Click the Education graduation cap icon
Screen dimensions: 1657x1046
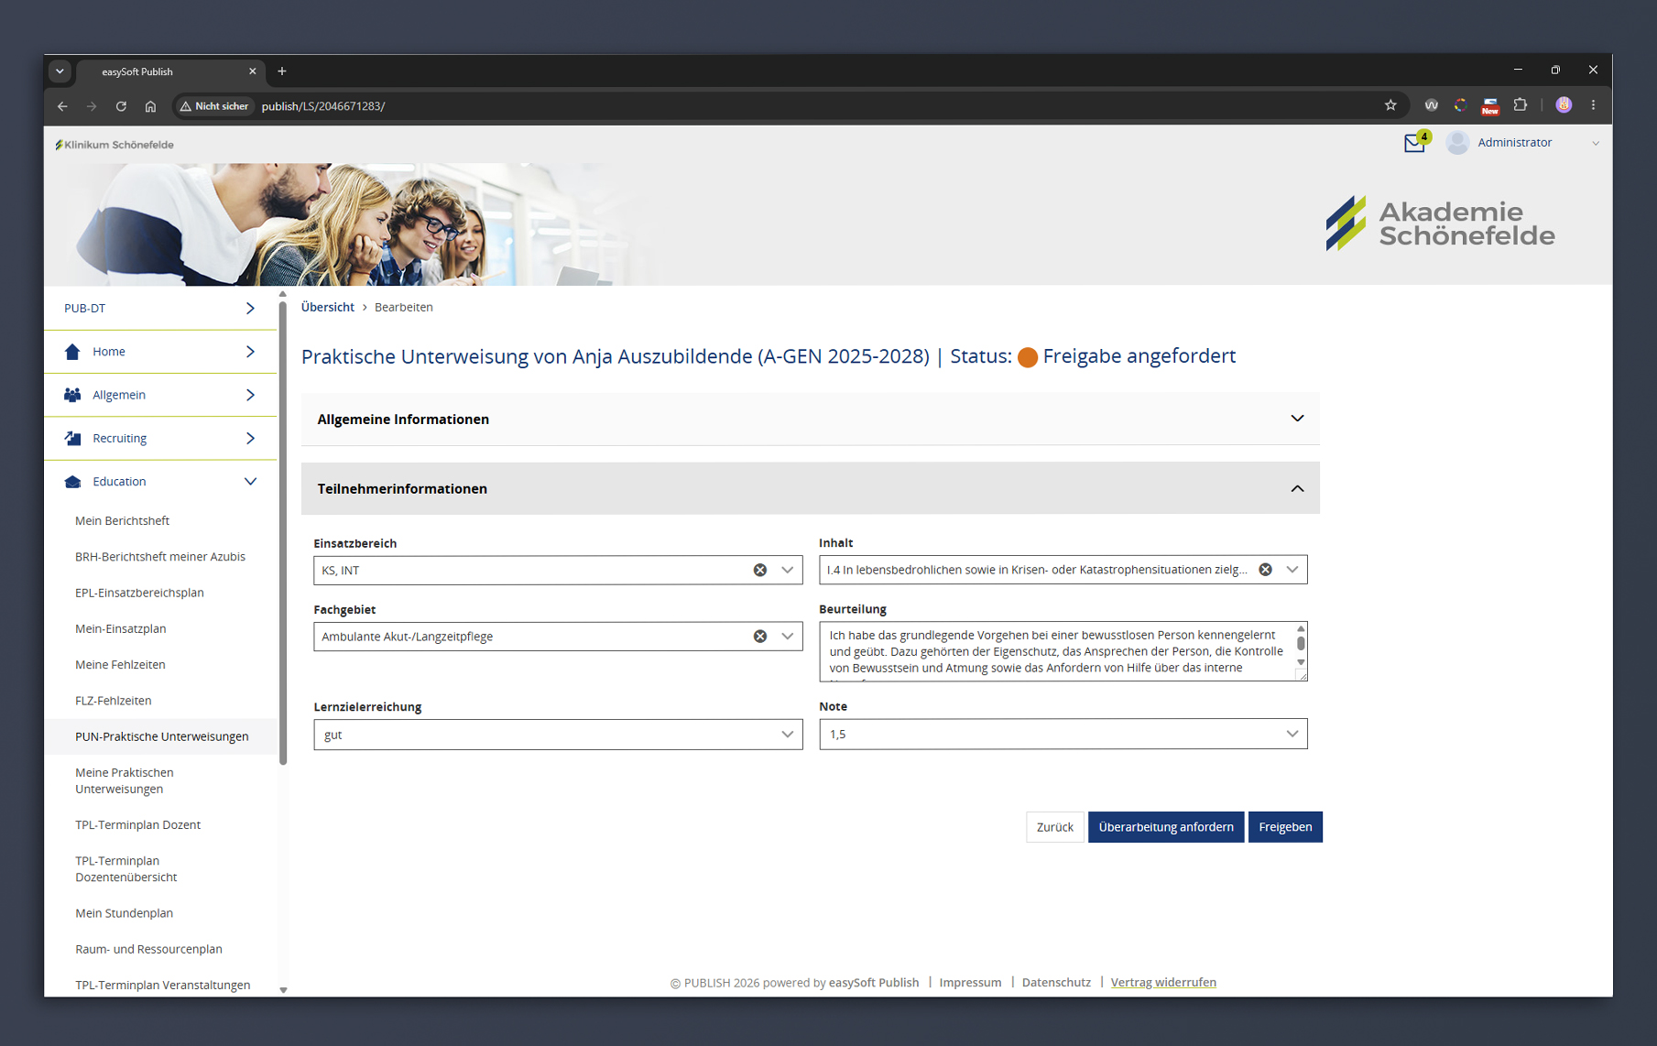[x=72, y=482]
